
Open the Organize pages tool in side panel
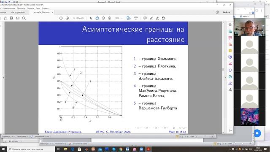click(230, 38)
